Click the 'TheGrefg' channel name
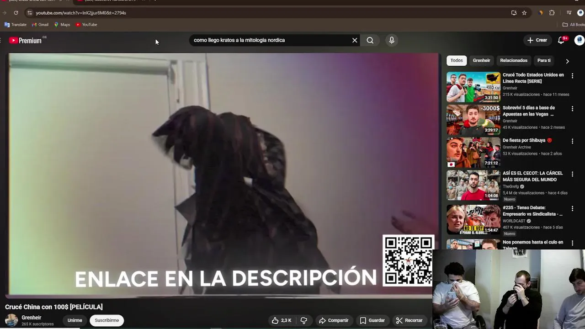Viewport: 585px width, 329px height. point(511,186)
